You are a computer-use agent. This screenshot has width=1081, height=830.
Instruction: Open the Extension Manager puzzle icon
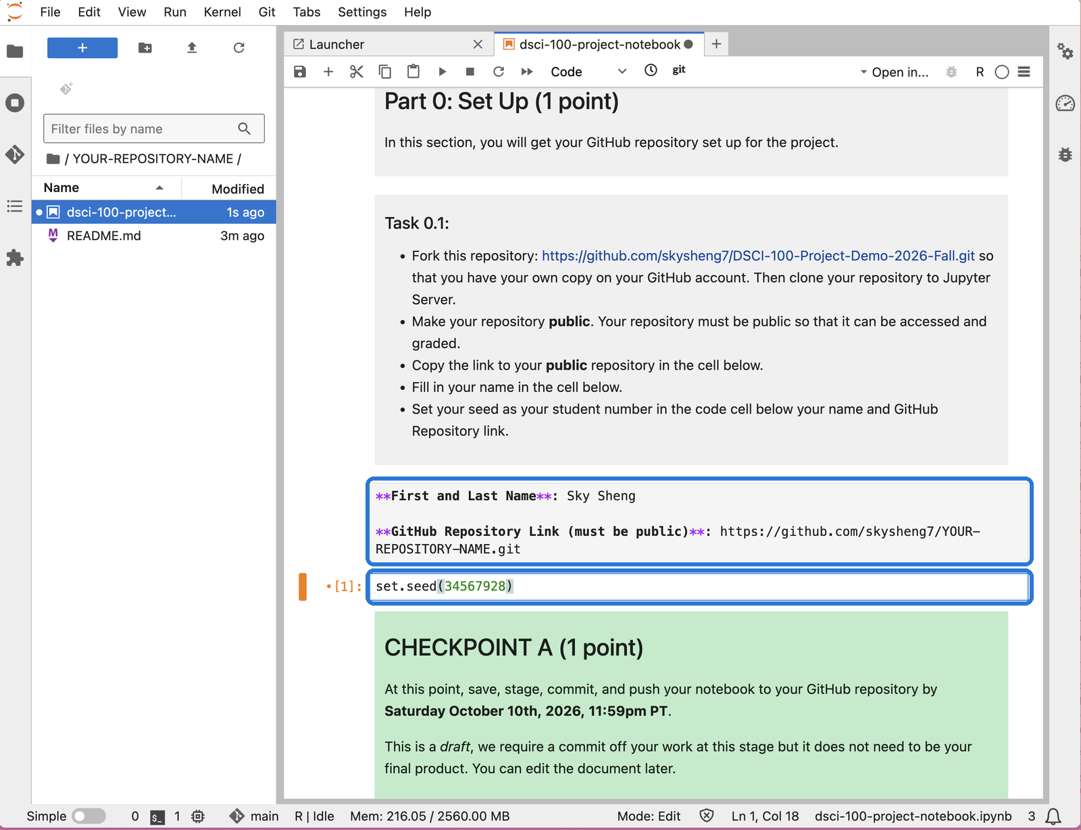point(15,258)
